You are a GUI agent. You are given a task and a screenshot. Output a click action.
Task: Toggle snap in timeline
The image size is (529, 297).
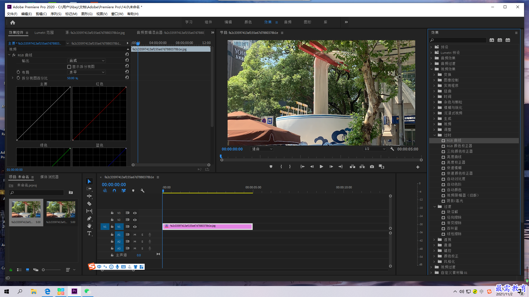[x=114, y=191]
